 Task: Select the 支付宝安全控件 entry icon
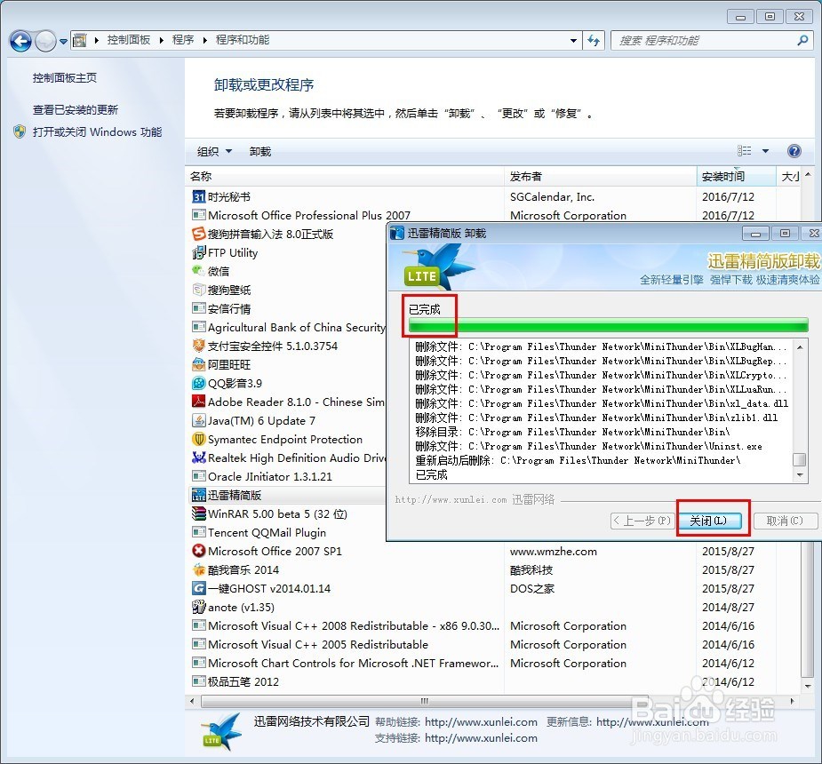(197, 346)
